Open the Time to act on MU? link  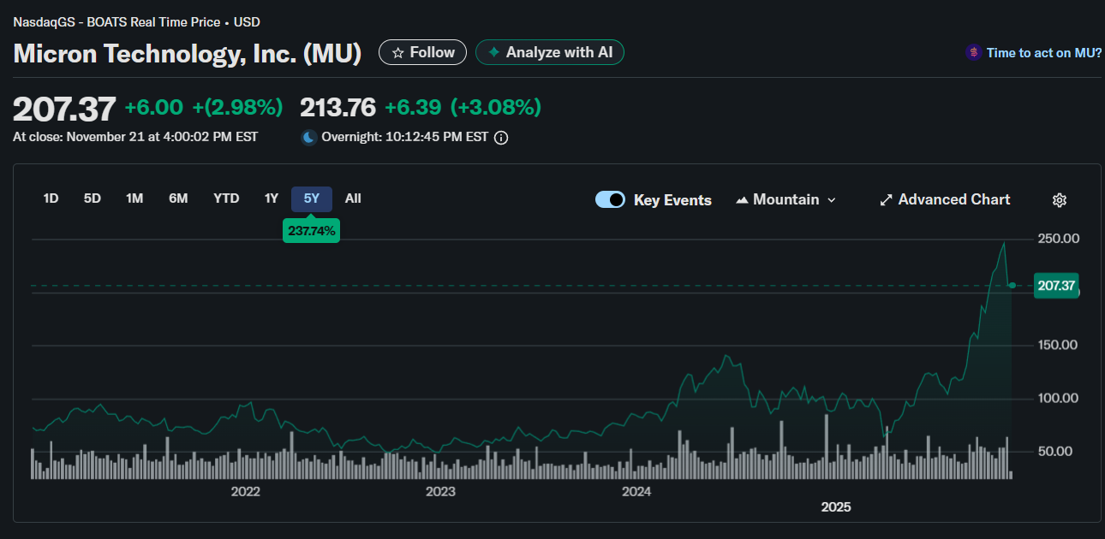(x=1044, y=53)
